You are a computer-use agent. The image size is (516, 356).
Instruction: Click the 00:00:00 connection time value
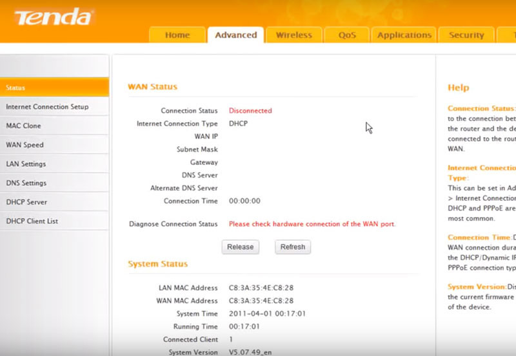pyautogui.click(x=244, y=201)
